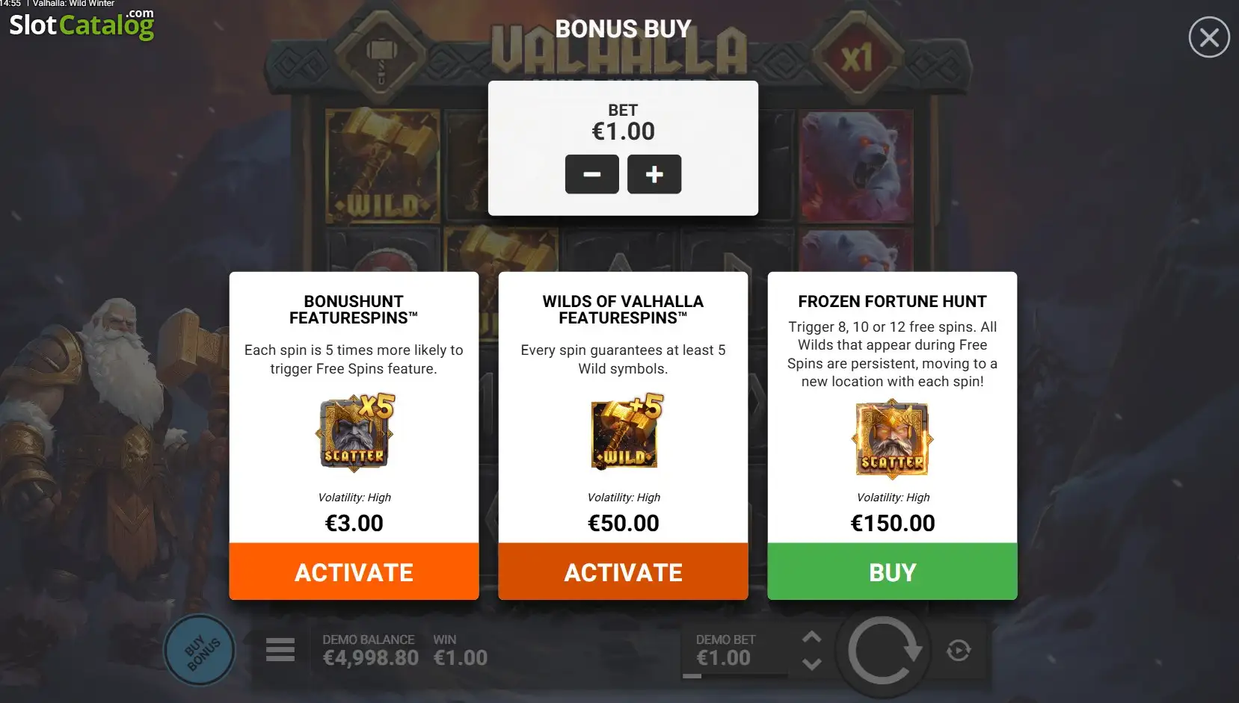Viewport: 1239px width, 703px height.
Task: Open the hamburger menu
Action: [280, 650]
